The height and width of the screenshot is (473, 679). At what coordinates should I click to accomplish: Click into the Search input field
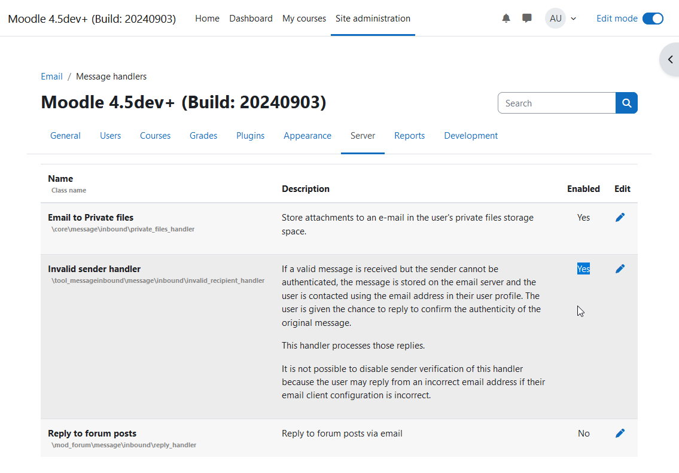coord(556,103)
